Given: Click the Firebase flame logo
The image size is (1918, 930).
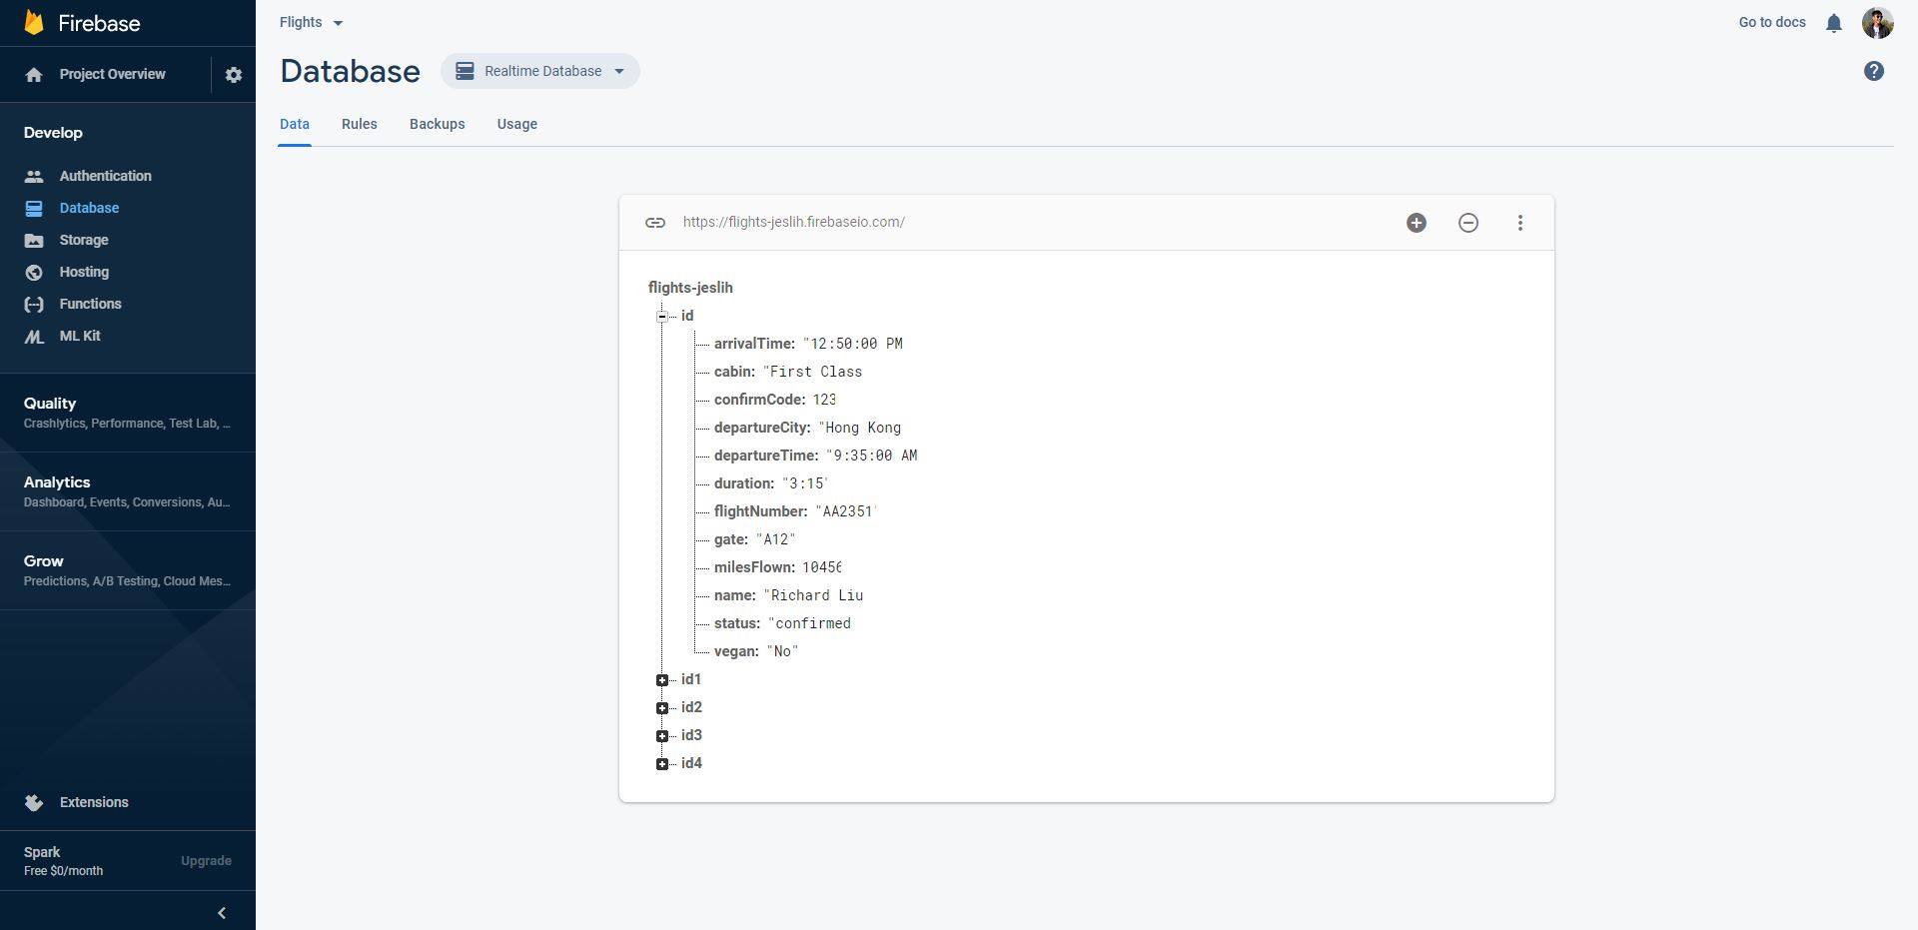Looking at the screenshot, I should click(x=34, y=22).
